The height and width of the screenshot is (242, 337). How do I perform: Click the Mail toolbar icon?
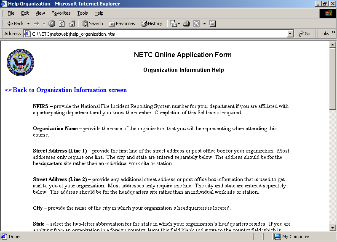[x=173, y=24]
